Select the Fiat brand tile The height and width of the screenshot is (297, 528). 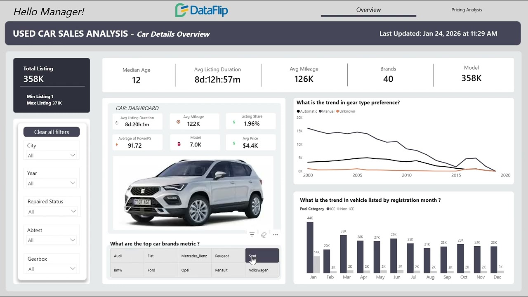pyautogui.click(x=161, y=256)
